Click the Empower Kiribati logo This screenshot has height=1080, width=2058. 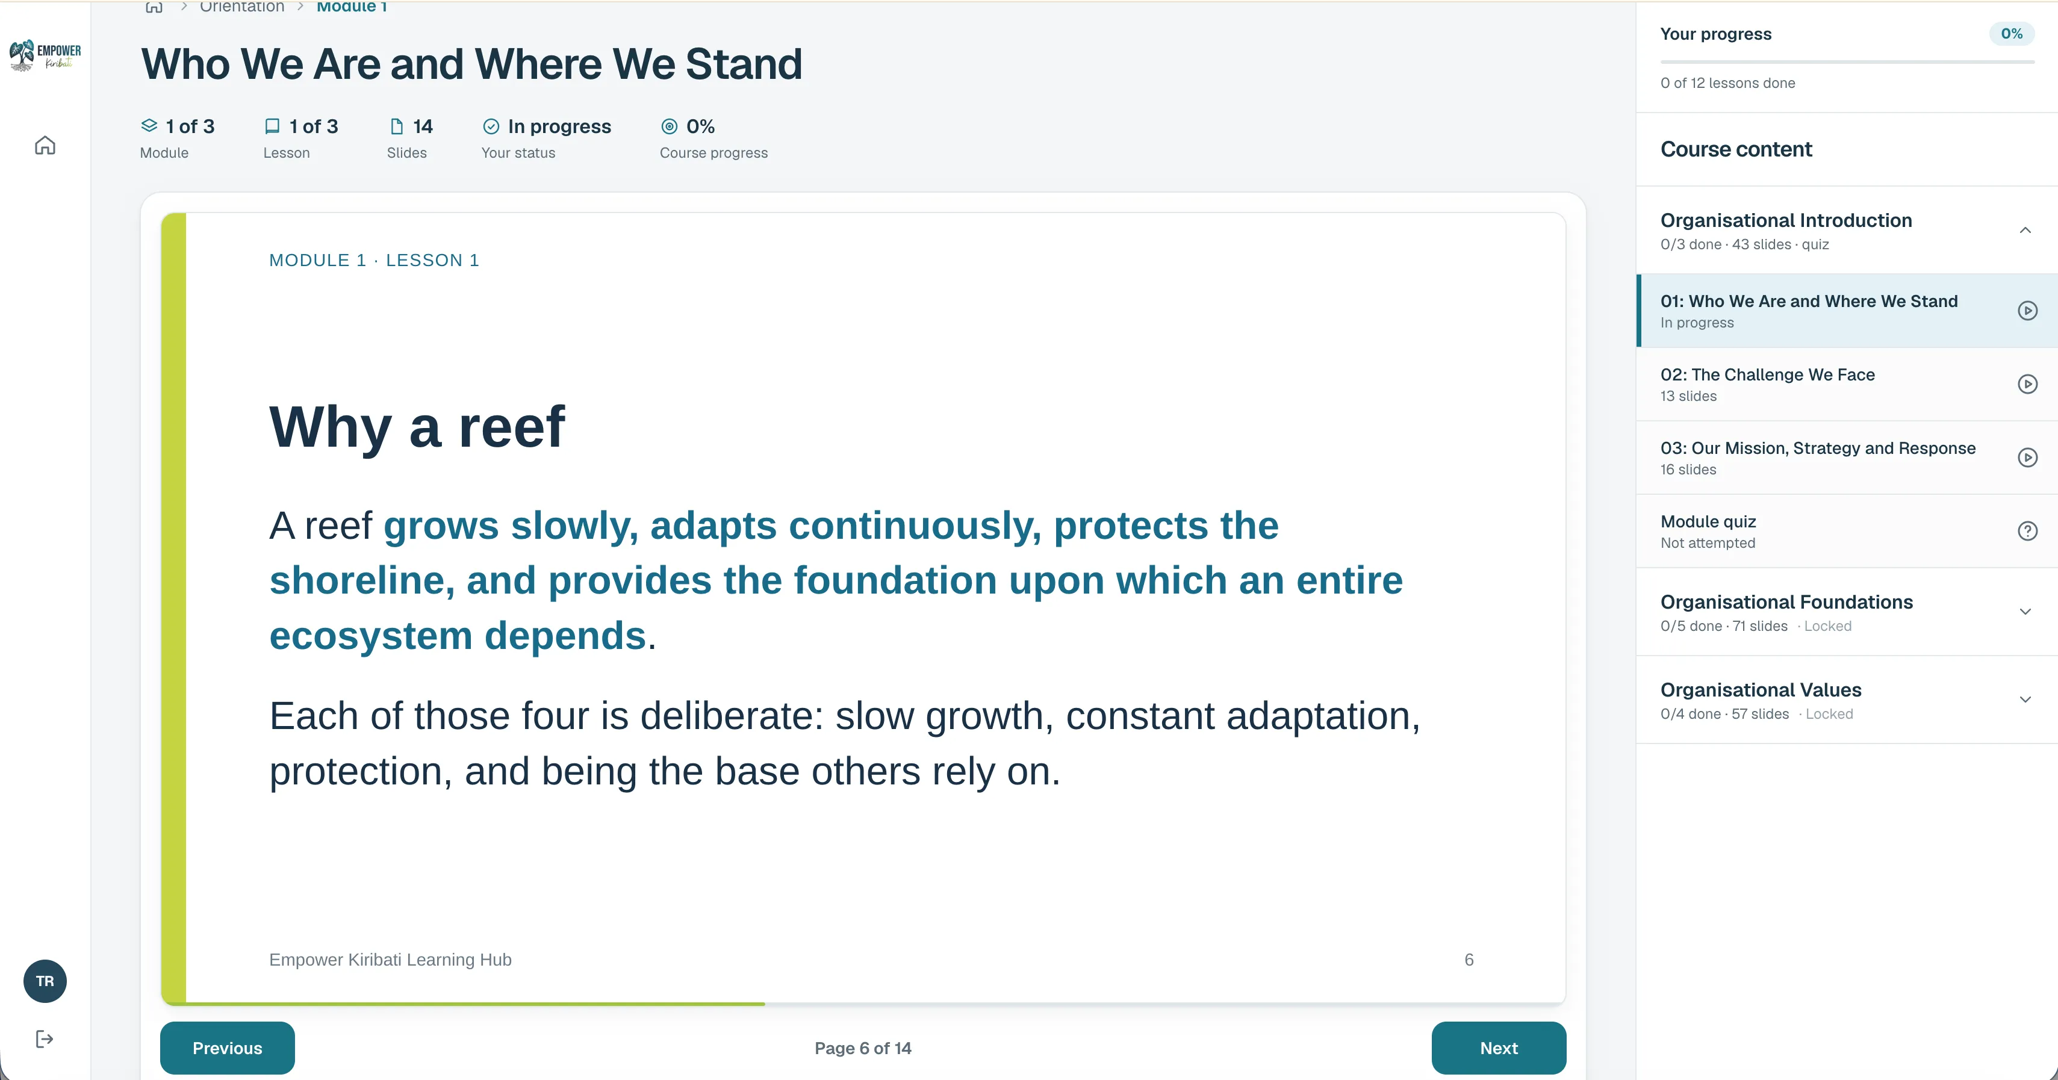45,55
